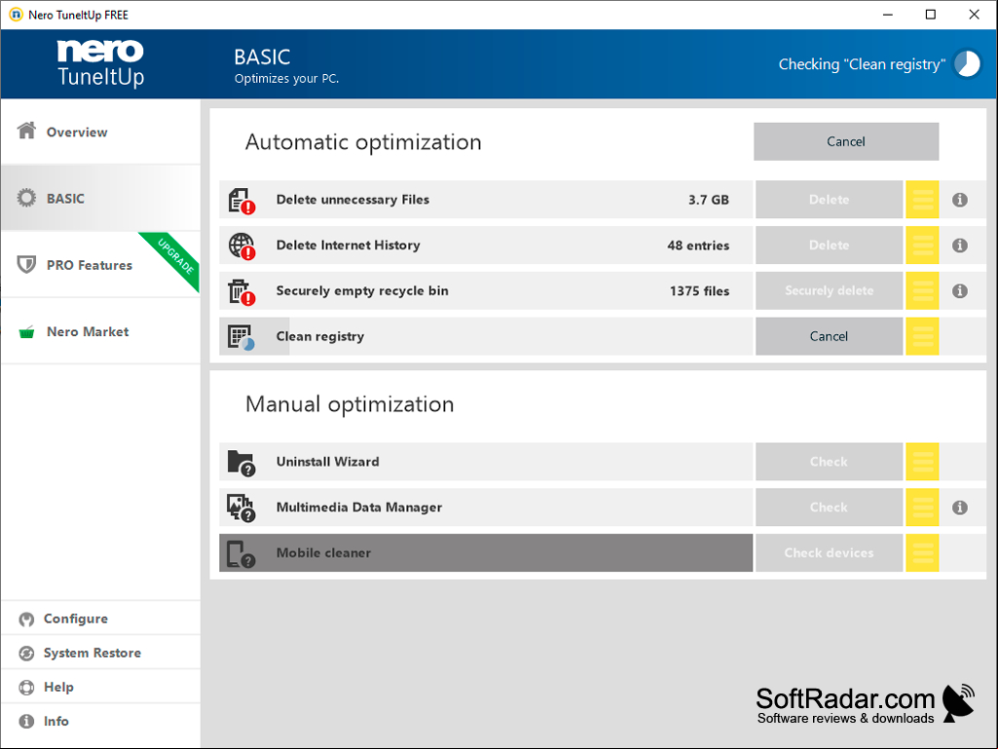This screenshot has height=749, width=998.
Task: Show info for Delete unnecessary Files
Action: point(960,200)
